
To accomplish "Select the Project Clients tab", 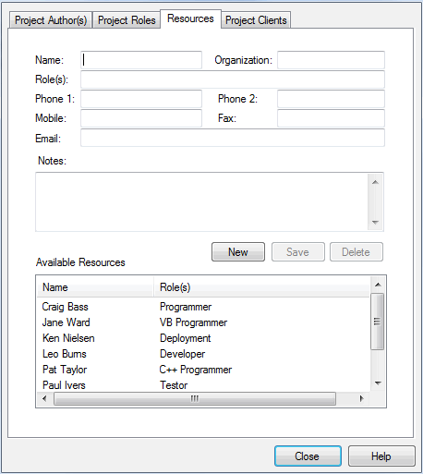I will tap(256, 20).
